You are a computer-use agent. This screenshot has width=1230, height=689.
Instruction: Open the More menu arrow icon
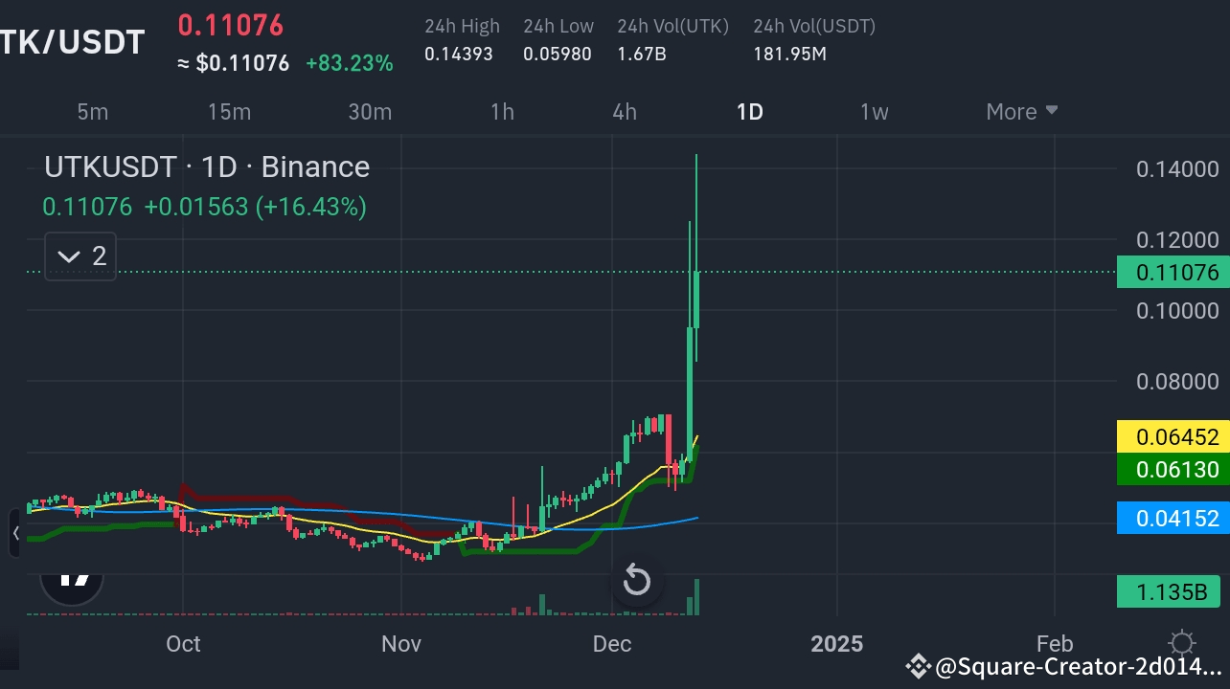point(1052,111)
